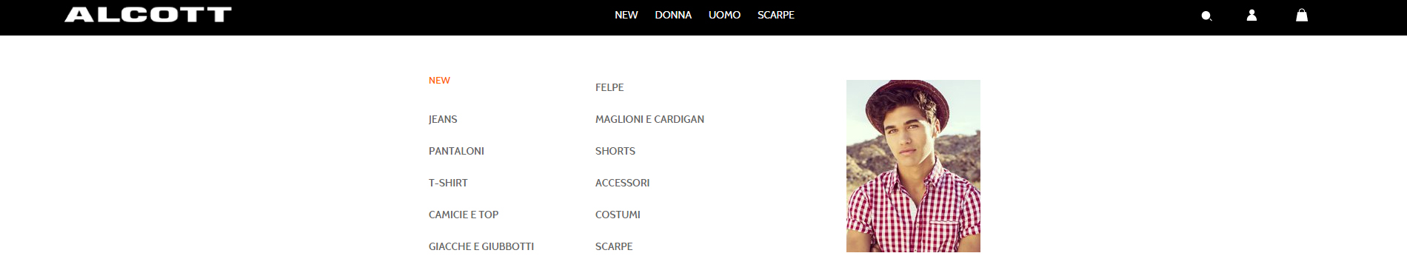Open the DONNA top menu
Viewport: 1407px width, 273px height.
(673, 15)
